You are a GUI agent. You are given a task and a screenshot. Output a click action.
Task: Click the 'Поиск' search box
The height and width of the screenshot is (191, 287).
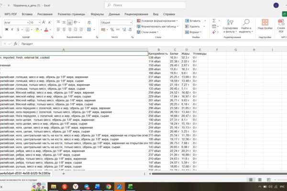click(145, 5)
